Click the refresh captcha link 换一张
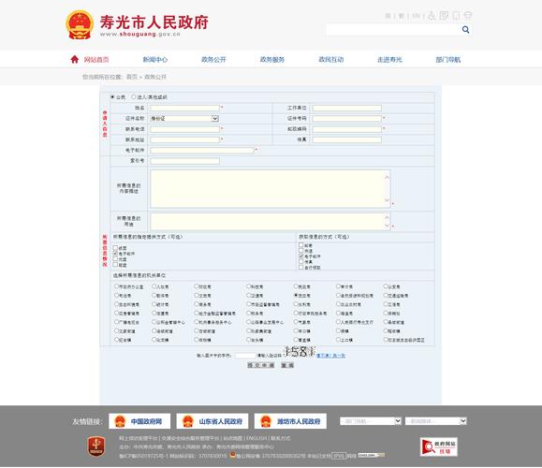This screenshot has height=468, width=542. (330, 356)
